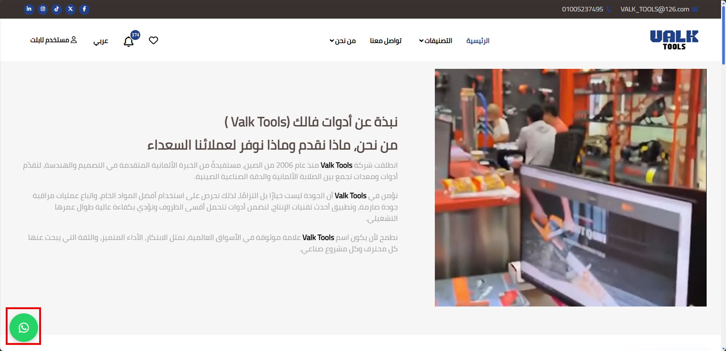Open the عربي language selector
Screen dimensions: 726x351
pyautogui.click(x=101, y=41)
